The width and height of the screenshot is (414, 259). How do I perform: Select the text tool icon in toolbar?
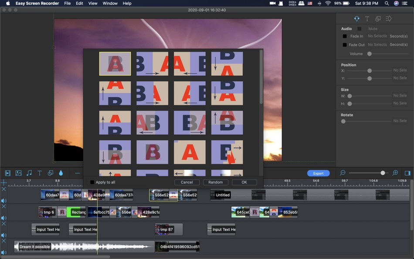click(39, 173)
